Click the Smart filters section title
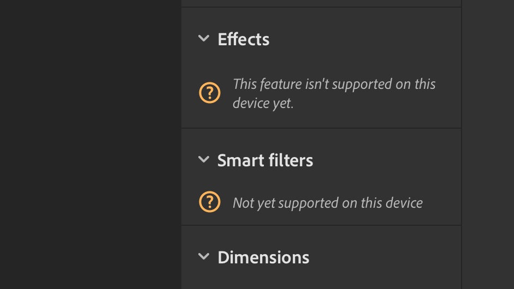Image resolution: width=514 pixels, height=289 pixels. point(265,160)
